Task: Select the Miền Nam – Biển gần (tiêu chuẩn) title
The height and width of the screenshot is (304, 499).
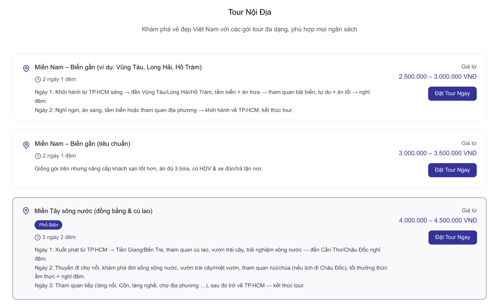Action: (82, 144)
